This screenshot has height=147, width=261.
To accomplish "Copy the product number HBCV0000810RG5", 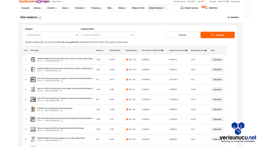I will (61, 91).
